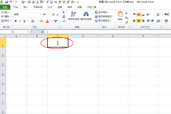Toggle Underline formatting
Screen dimensions: 171x114
pos(24,21)
